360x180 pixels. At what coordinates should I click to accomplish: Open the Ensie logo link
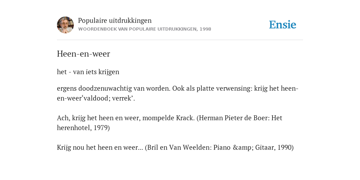[283, 25]
